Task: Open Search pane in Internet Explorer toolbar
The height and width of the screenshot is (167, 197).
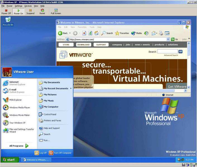Action: tap(107, 33)
